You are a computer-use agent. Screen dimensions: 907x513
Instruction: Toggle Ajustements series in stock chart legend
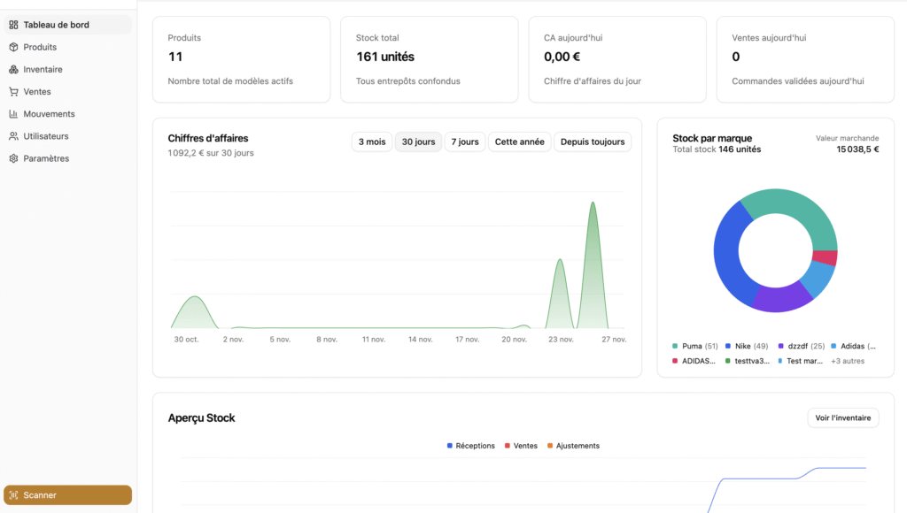(572, 446)
